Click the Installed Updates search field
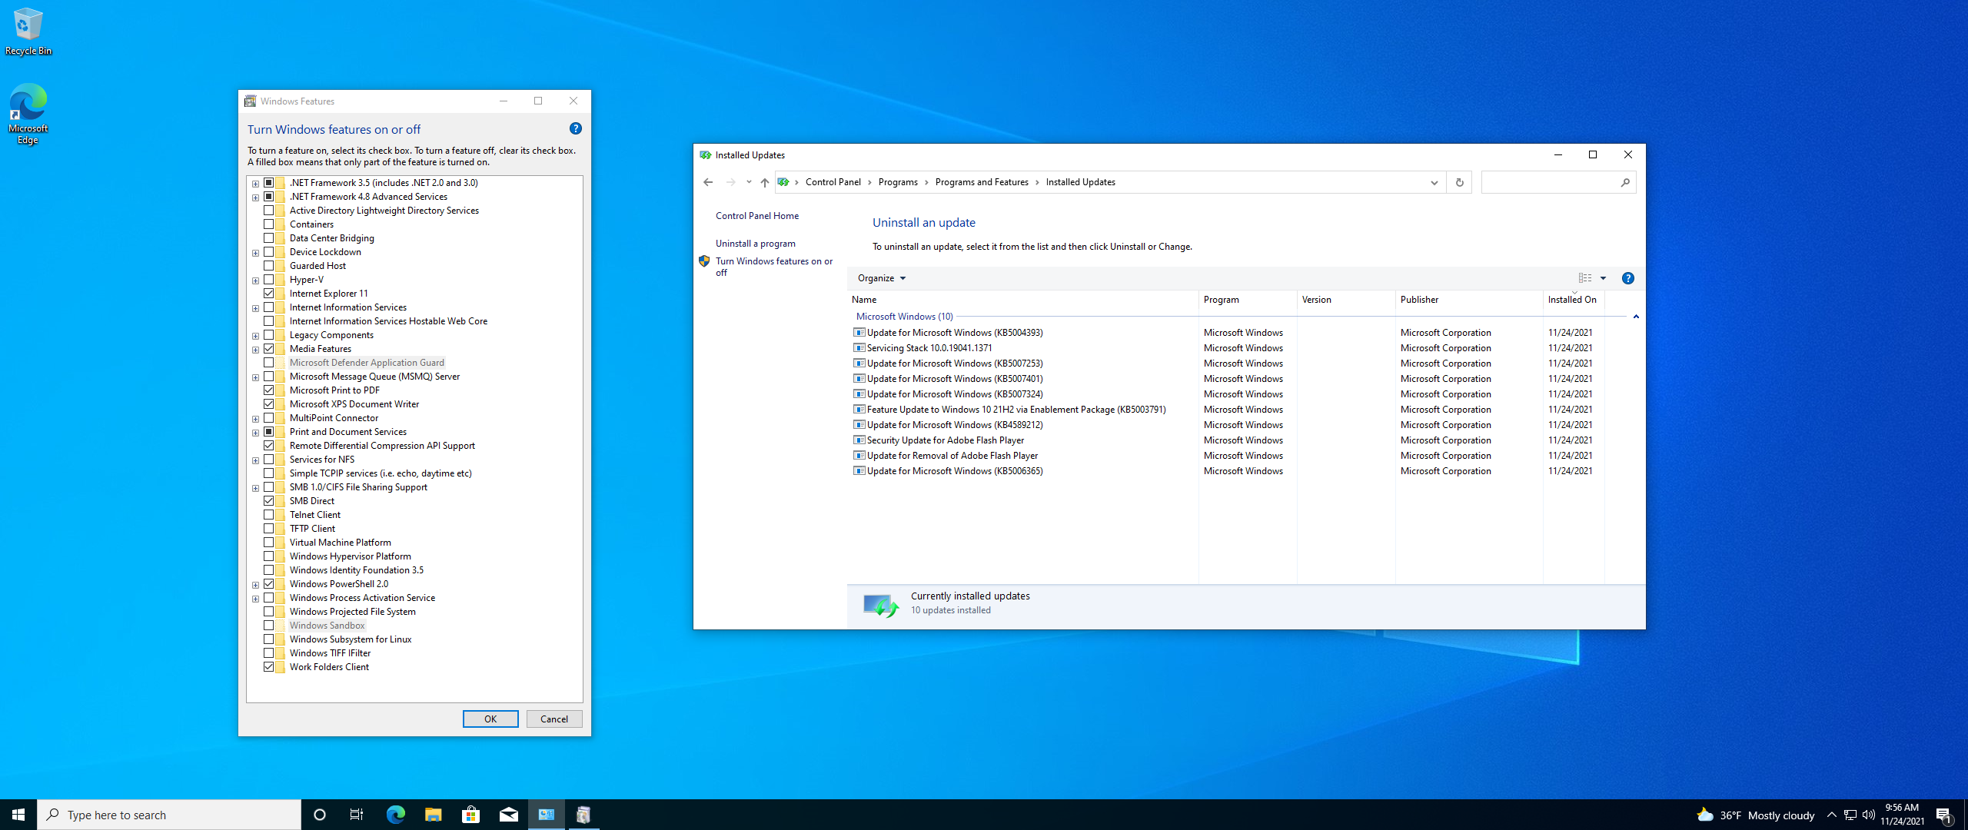Viewport: 1968px width, 830px height. click(1550, 182)
